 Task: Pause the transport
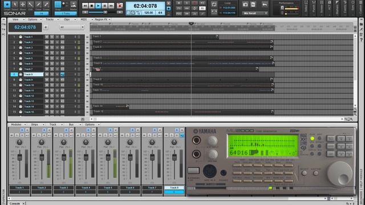105,6
